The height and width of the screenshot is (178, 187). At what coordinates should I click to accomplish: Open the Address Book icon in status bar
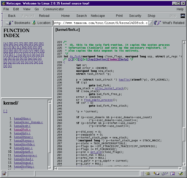click(x=172, y=174)
